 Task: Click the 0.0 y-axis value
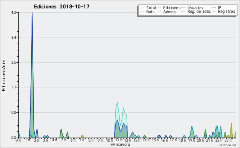[x=14, y=138]
